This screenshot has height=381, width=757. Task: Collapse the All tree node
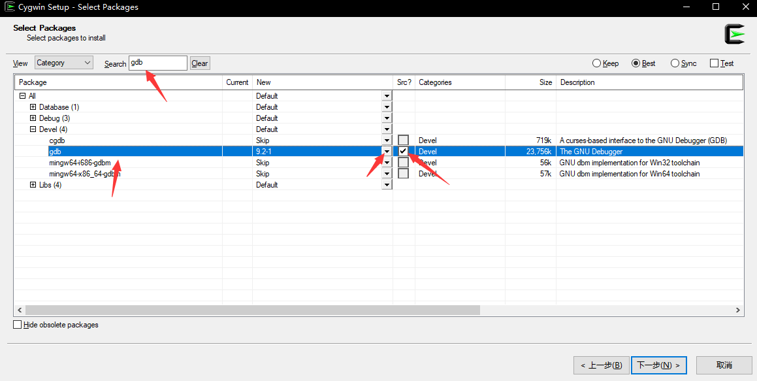[x=22, y=95]
